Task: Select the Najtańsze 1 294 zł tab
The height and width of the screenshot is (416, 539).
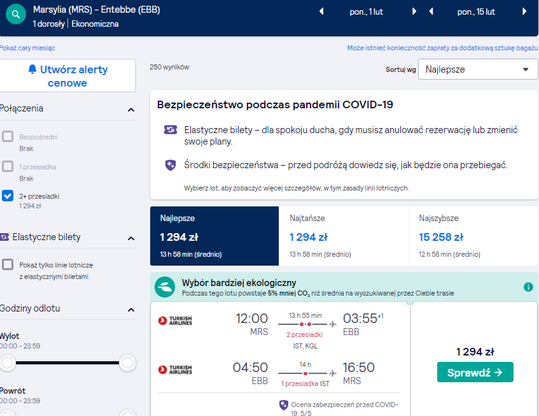Action: click(344, 236)
